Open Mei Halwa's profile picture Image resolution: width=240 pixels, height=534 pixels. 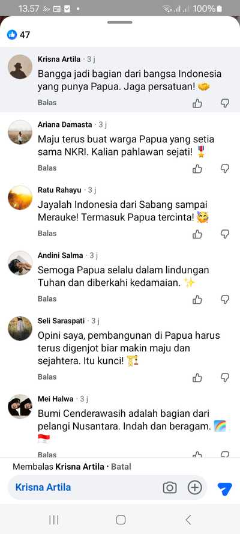point(20,406)
